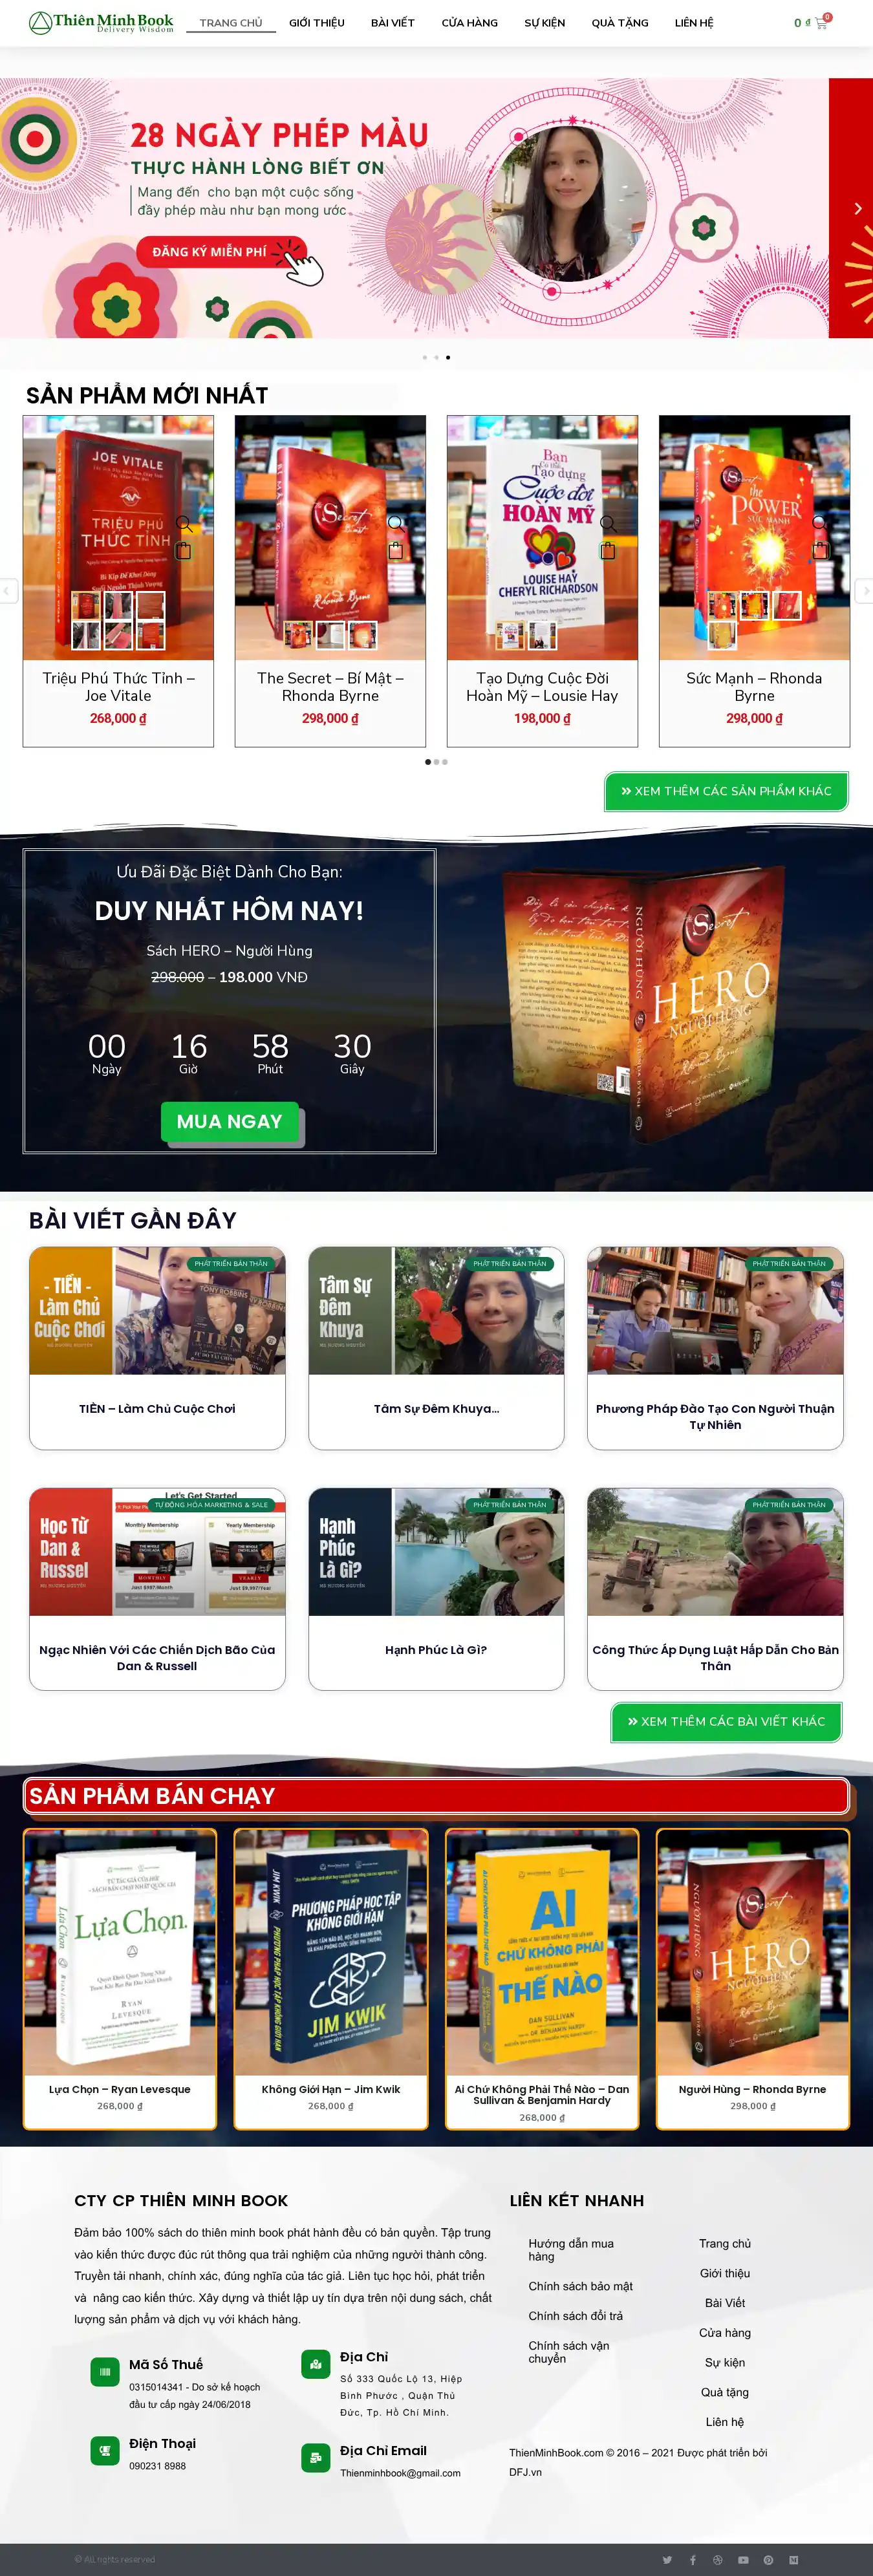Image resolution: width=873 pixels, height=2576 pixels.
Task: Open the GIỚI THIỆU menu item
Action: pos(317,23)
